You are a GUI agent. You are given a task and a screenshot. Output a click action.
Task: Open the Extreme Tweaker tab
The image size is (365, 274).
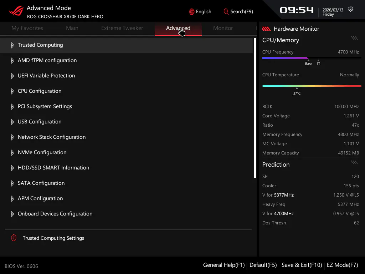[x=122, y=28]
